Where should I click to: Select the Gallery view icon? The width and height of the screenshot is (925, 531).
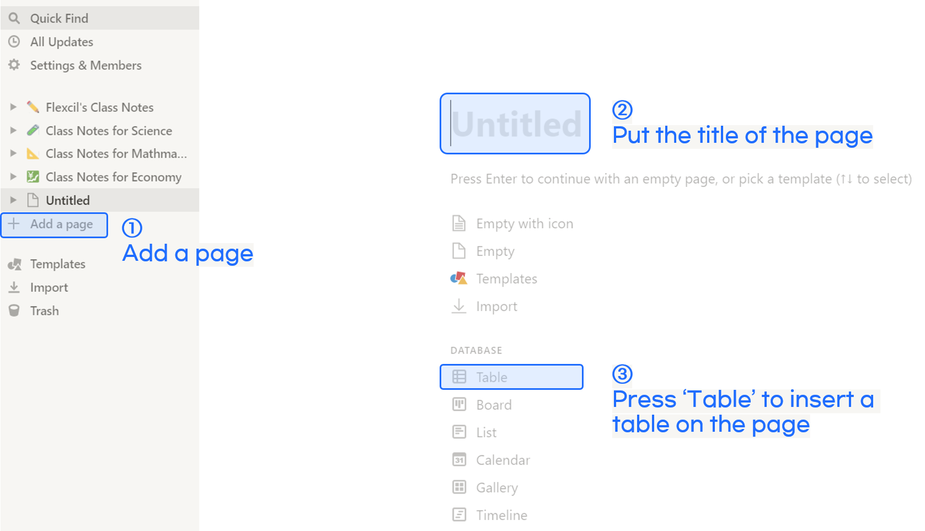[459, 487]
